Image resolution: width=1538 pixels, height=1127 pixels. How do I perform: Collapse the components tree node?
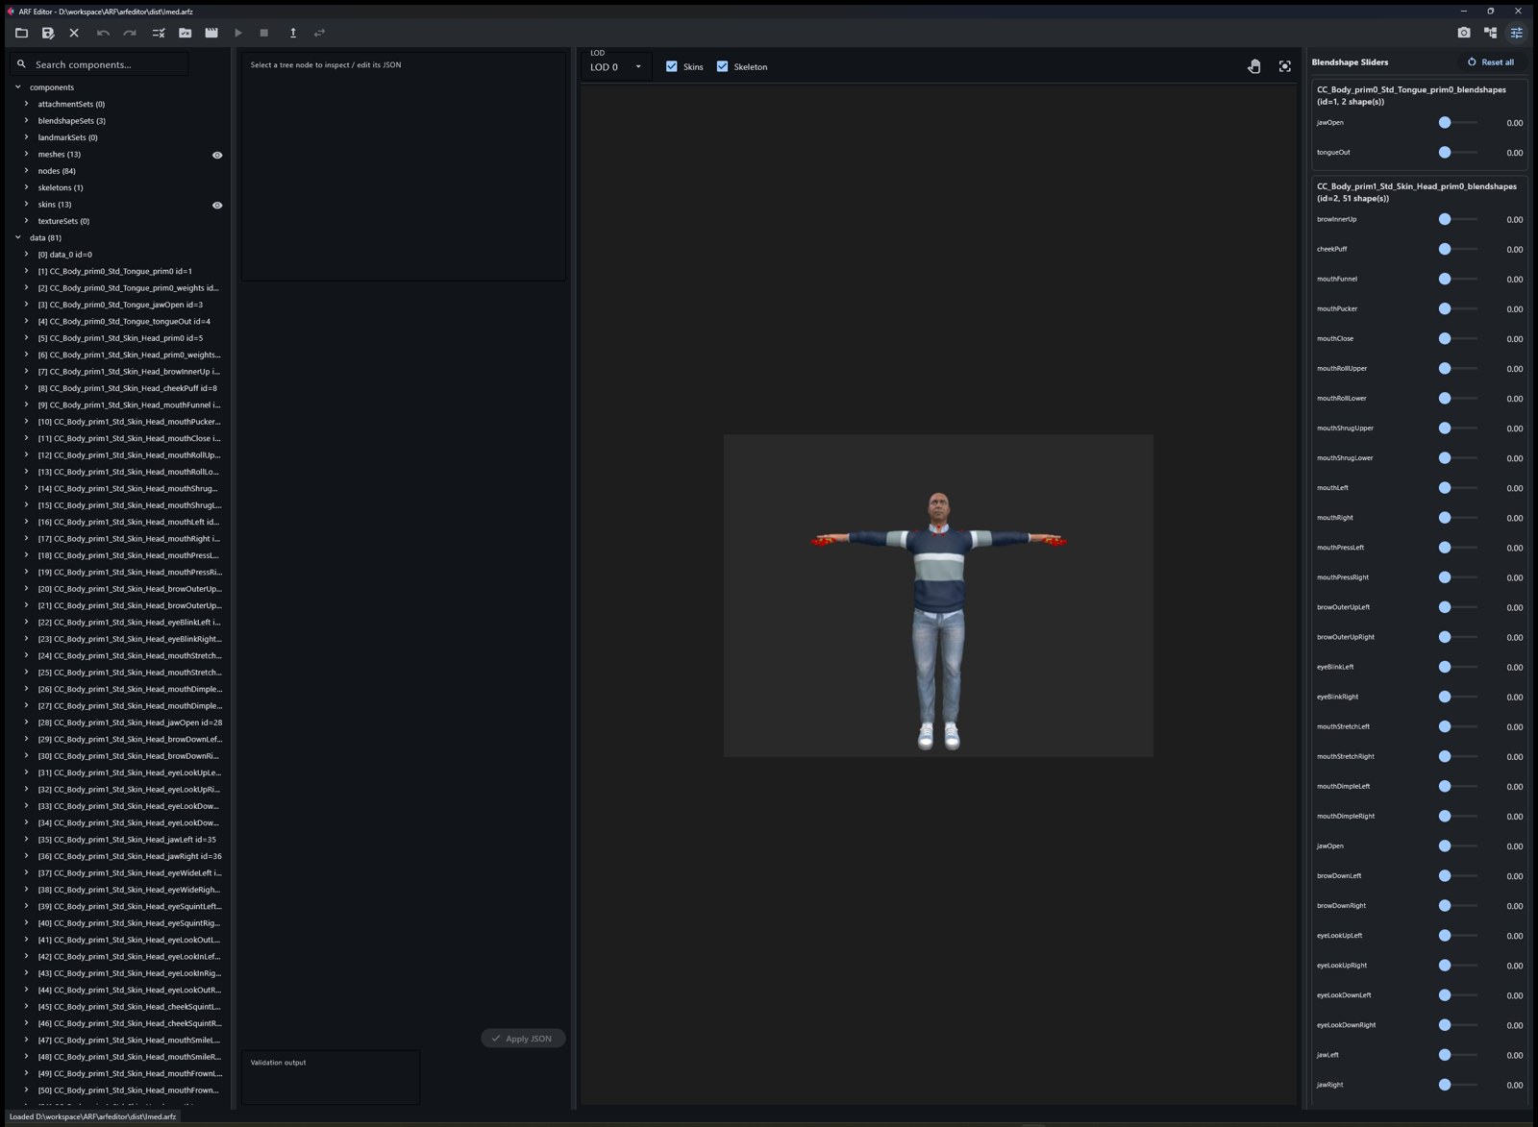click(18, 87)
